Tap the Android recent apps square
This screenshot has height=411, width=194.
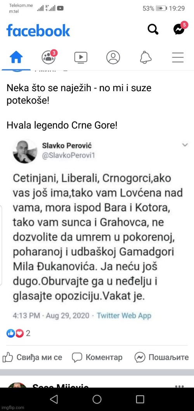(x=140, y=399)
